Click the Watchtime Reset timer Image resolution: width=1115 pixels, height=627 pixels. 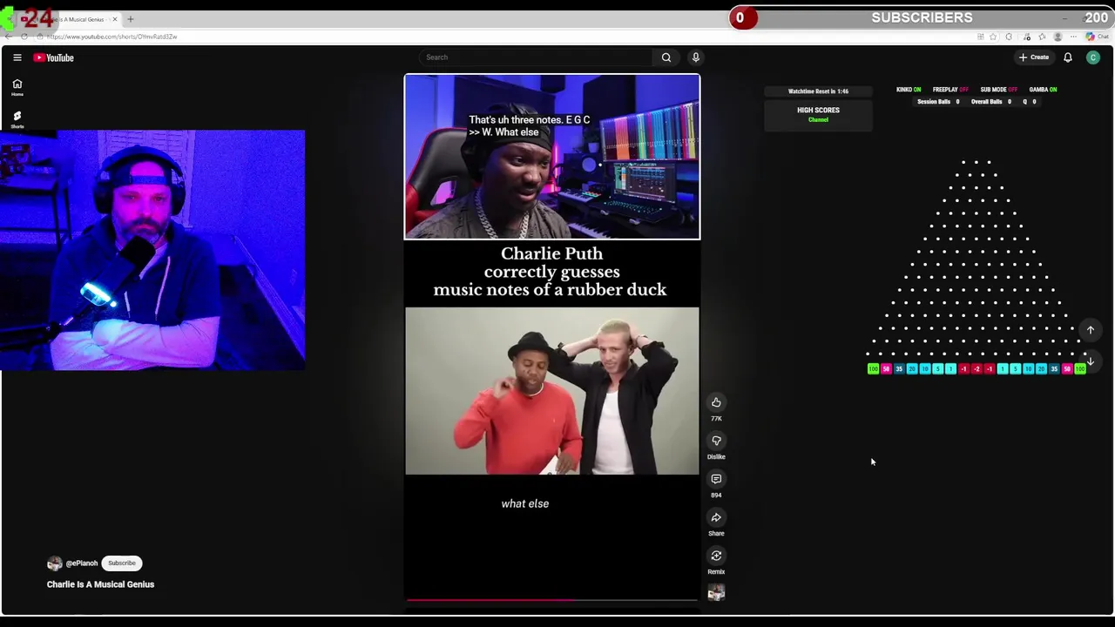pos(818,91)
